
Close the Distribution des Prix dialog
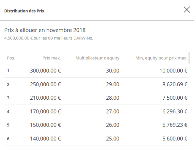187,10
